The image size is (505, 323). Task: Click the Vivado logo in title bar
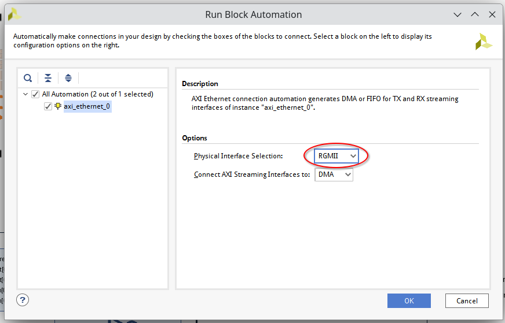pyautogui.click(x=14, y=14)
